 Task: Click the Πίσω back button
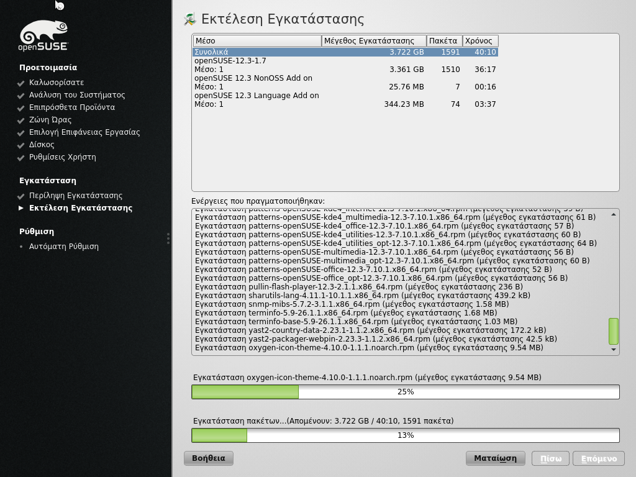click(x=551, y=458)
